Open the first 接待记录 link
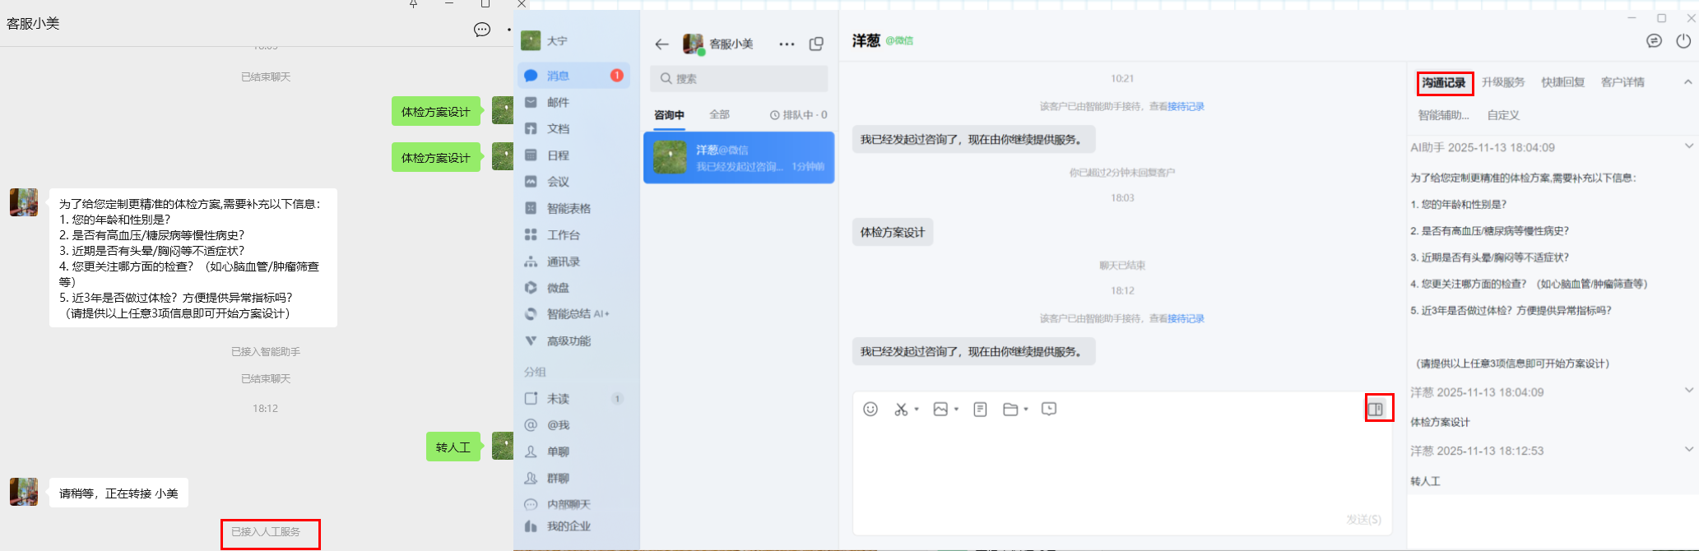 (1186, 106)
